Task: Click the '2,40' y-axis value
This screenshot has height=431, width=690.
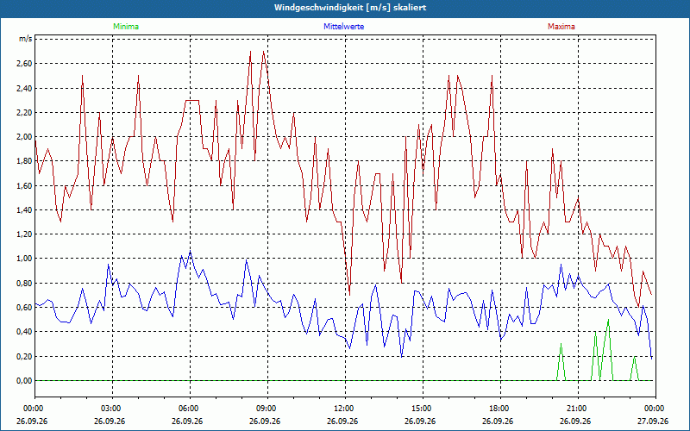Action: click(24, 89)
